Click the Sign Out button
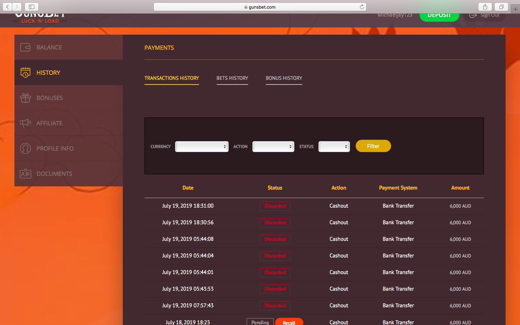Viewport: 520px width, 325px height. pyautogui.click(x=484, y=16)
